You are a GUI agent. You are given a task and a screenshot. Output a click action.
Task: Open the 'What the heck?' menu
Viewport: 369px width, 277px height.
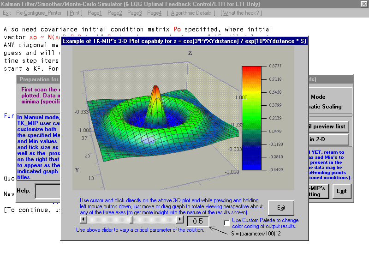(241, 13)
